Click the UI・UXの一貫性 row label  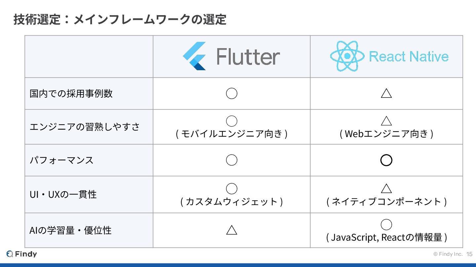[x=63, y=194]
